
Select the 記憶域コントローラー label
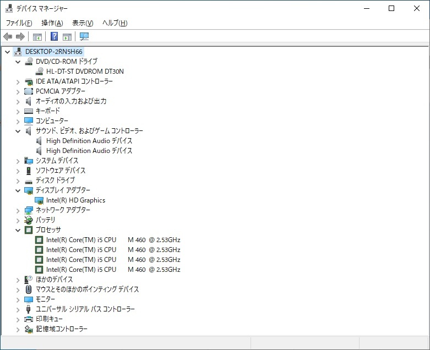click(x=62, y=329)
